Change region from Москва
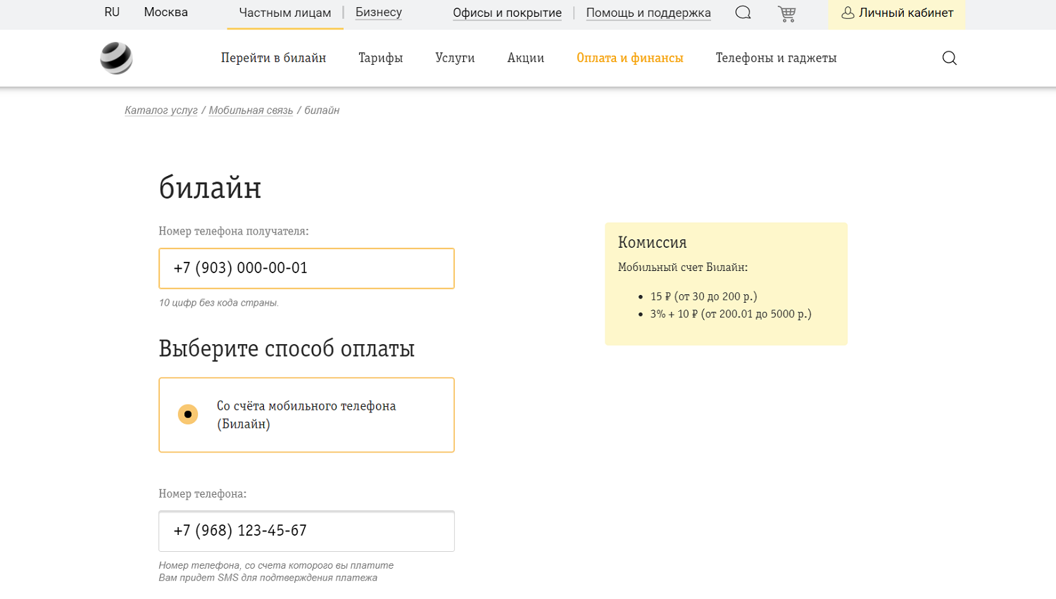The width and height of the screenshot is (1056, 599). pyautogui.click(x=165, y=12)
